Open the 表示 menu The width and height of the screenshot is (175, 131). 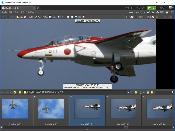coord(22,12)
